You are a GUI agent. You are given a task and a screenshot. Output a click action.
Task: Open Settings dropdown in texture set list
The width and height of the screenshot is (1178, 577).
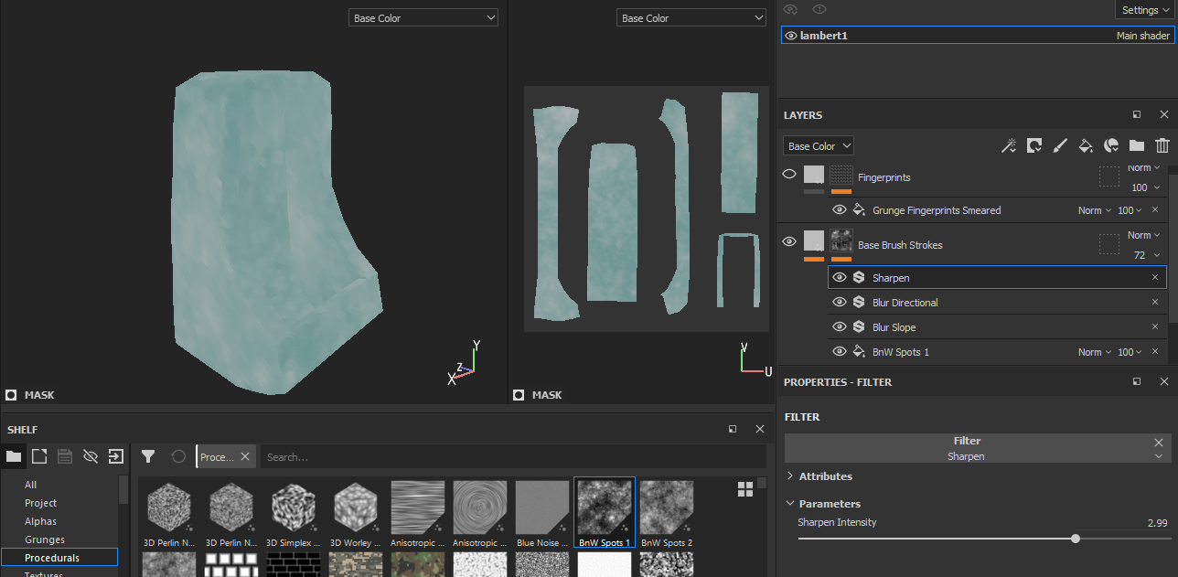coord(1145,10)
